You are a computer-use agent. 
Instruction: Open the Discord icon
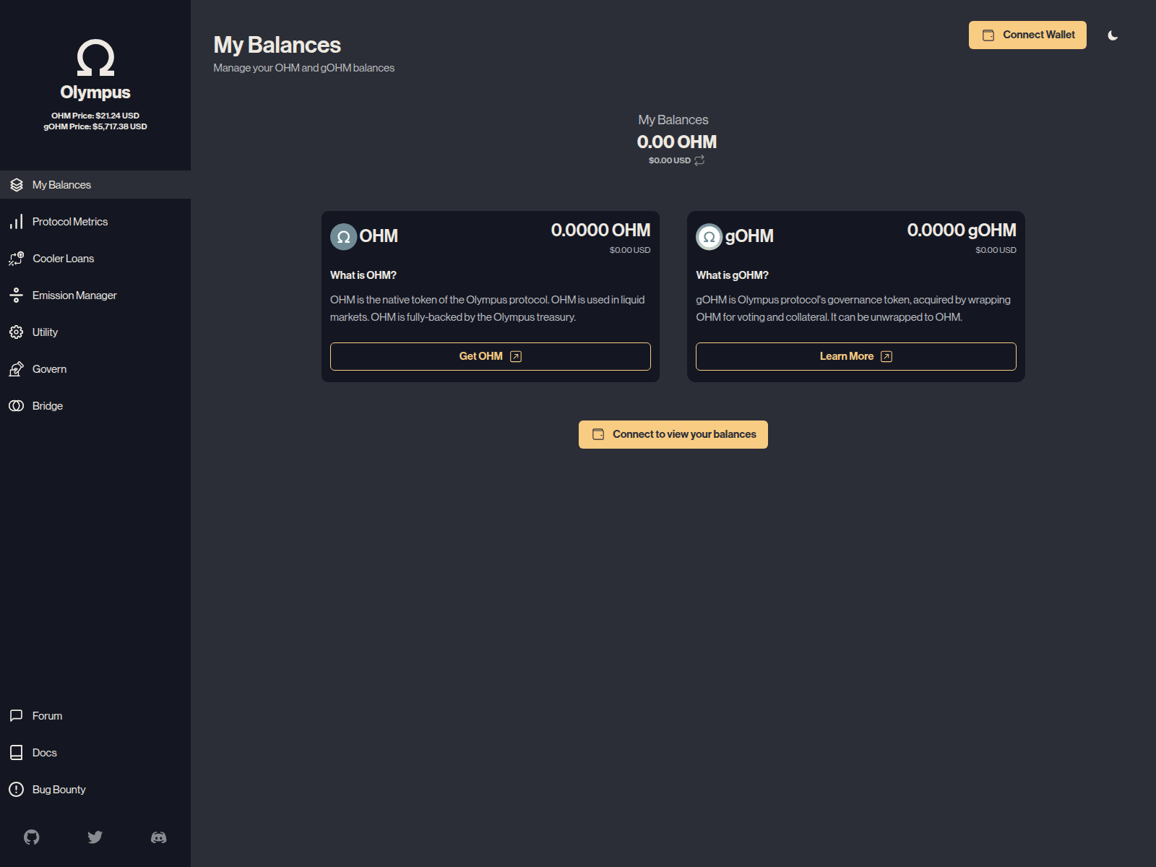(x=159, y=837)
